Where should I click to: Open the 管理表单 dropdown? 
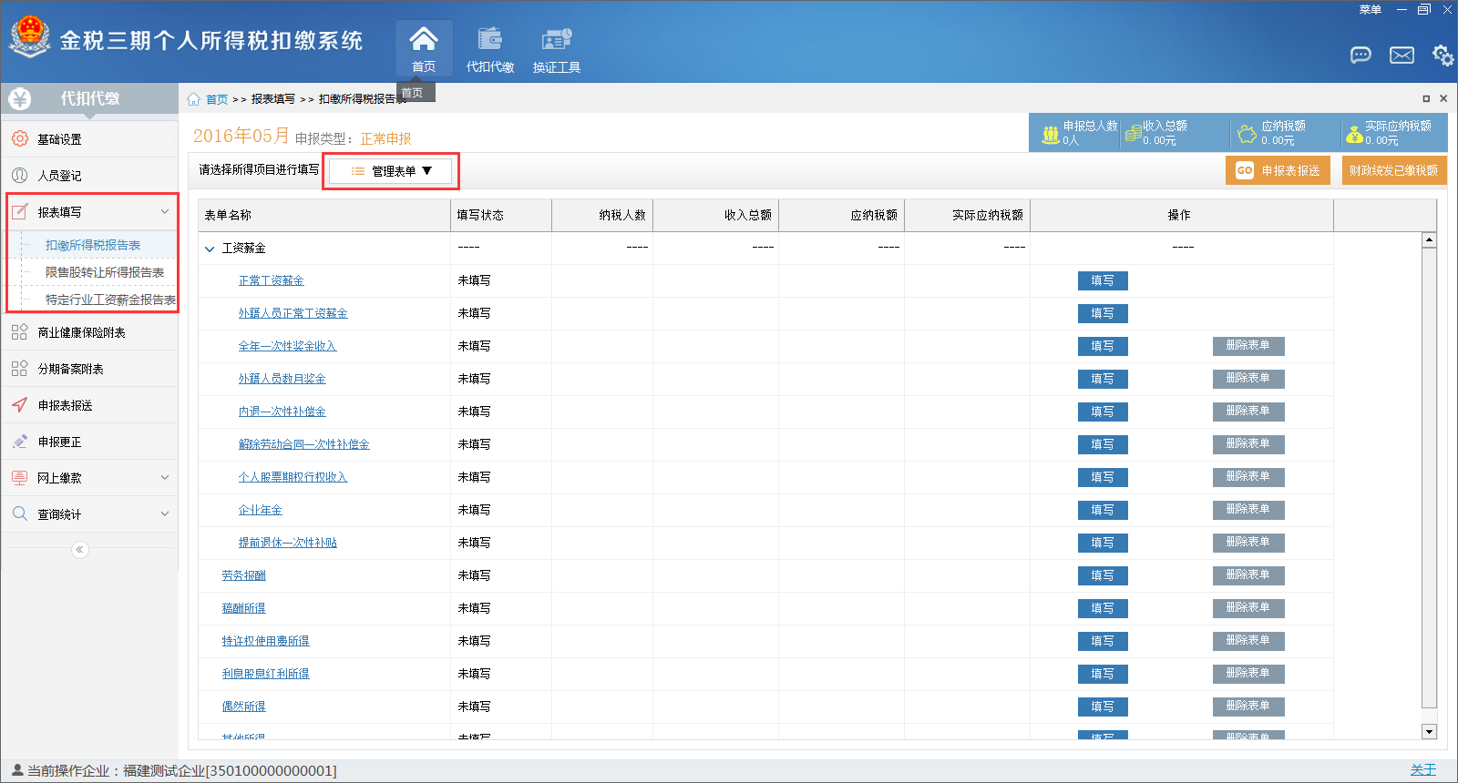pyautogui.click(x=391, y=171)
